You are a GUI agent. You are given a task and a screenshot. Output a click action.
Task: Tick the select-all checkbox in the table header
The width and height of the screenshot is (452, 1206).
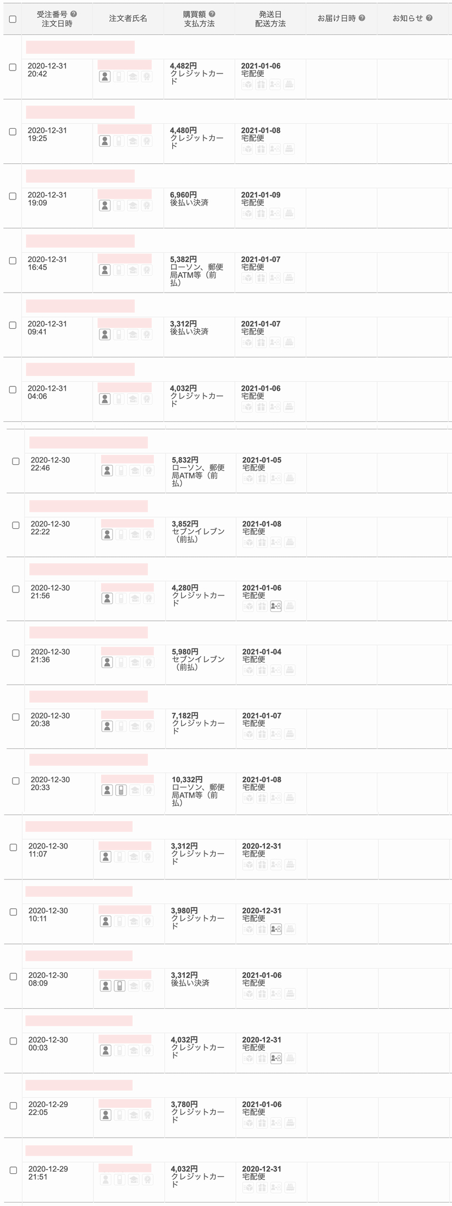(13, 19)
